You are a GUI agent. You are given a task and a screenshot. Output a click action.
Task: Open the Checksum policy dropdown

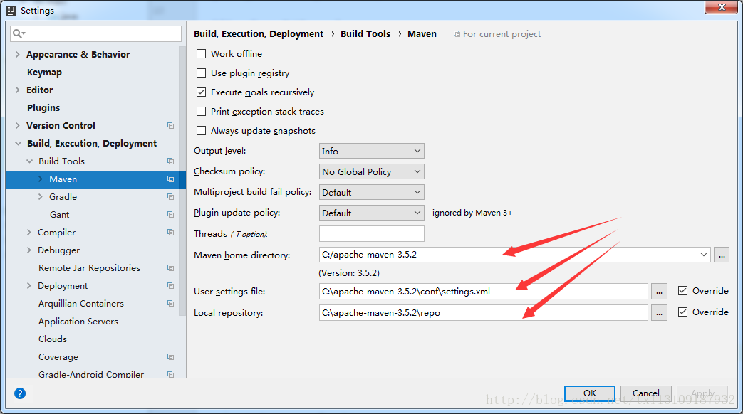pos(372,171)
